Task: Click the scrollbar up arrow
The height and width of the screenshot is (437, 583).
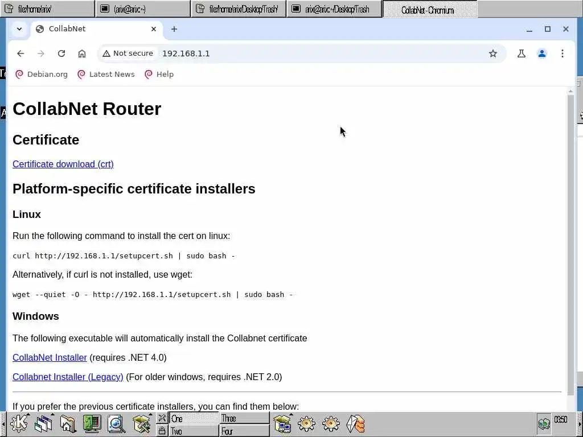Action: pos(570,91)
